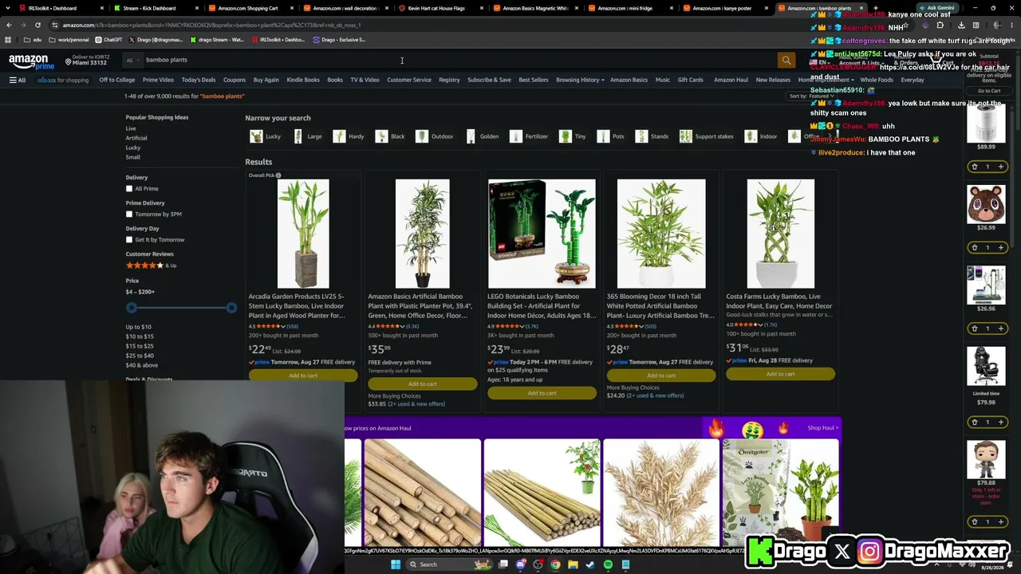
Task: Open Chrome downloads
Action: pyautogui.click(x=961, y=25)
